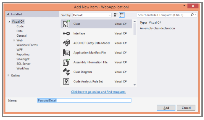Select the Reporting category

point(23,54)
